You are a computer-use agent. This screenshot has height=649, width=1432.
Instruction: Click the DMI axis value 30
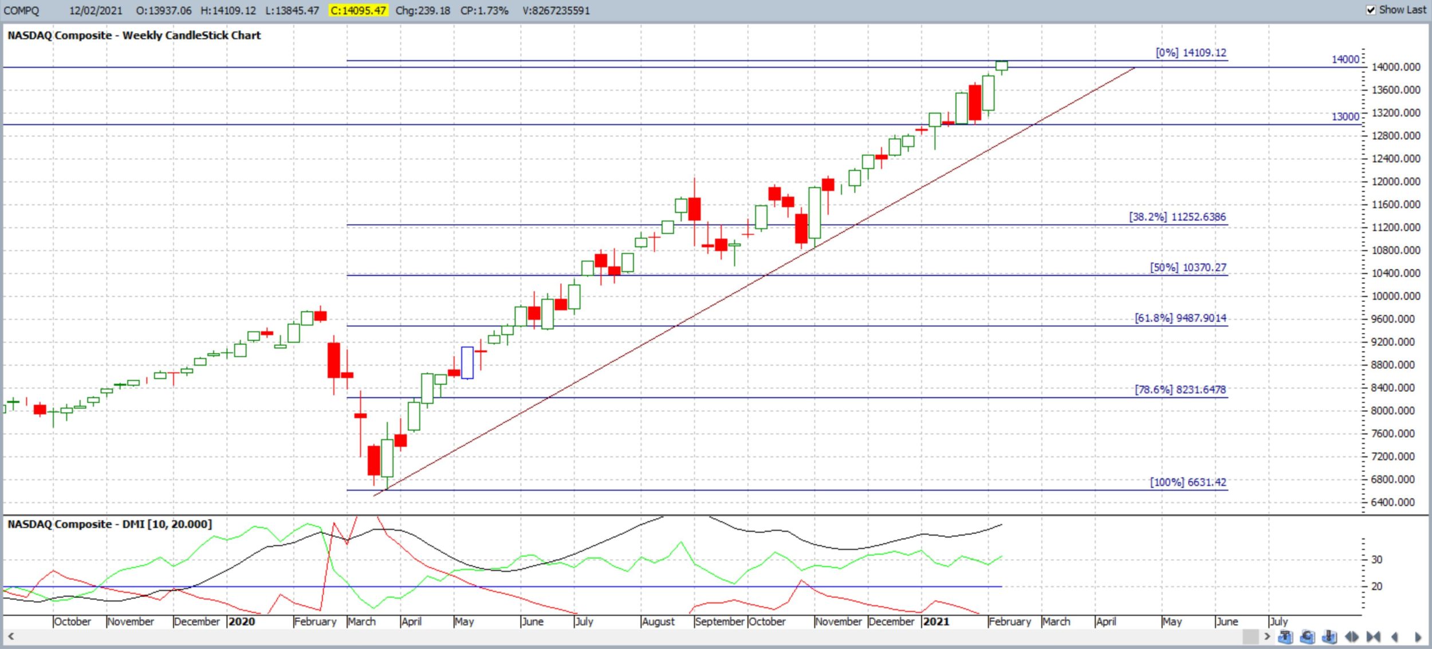(1376, 559)
